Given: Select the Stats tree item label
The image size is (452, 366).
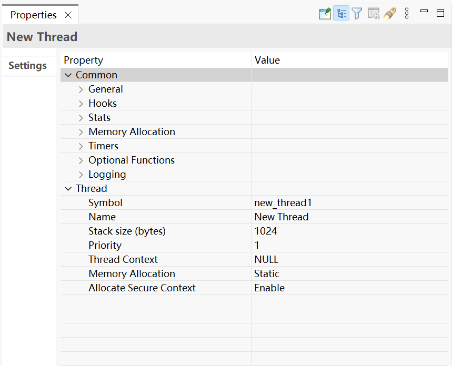Looking at the screenshot, I should coord(99,117).
